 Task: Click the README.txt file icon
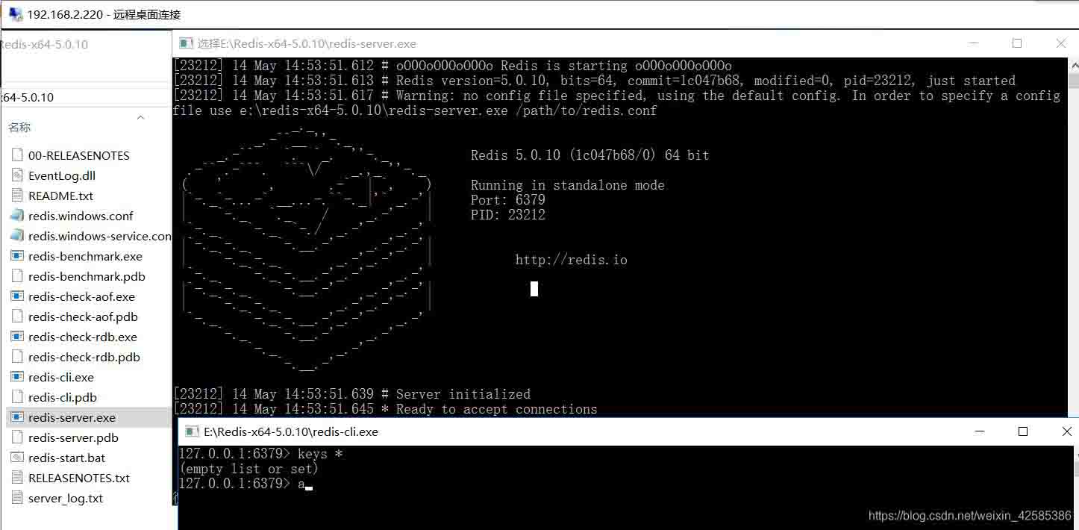click(x=18, y=196)
